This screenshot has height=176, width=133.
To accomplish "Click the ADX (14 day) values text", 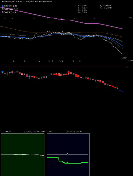I will pyautogui.click(x=74, y=132).
